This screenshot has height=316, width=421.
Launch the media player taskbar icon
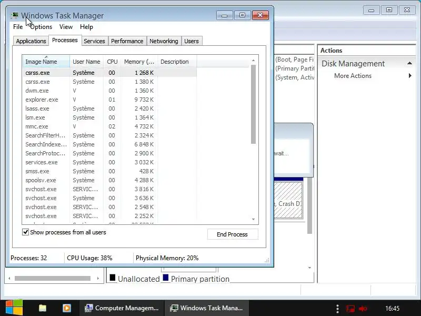67,308
